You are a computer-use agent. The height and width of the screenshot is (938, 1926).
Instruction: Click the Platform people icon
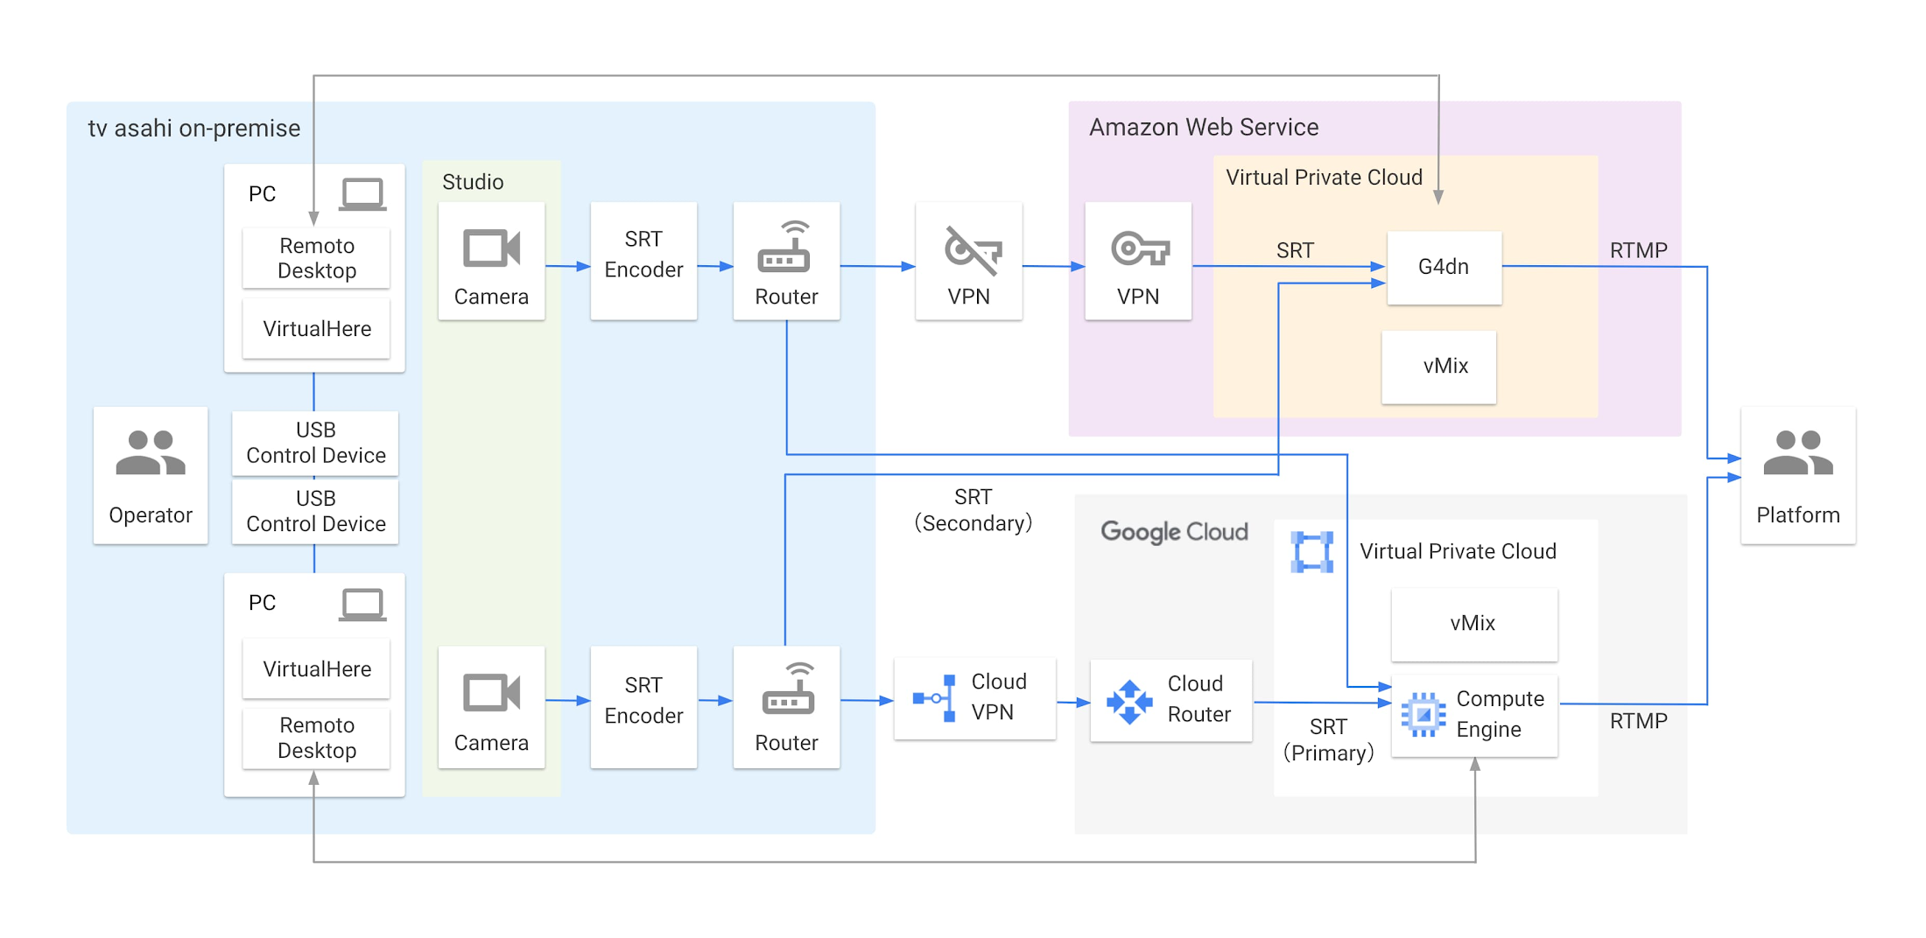click(1798, 452)
